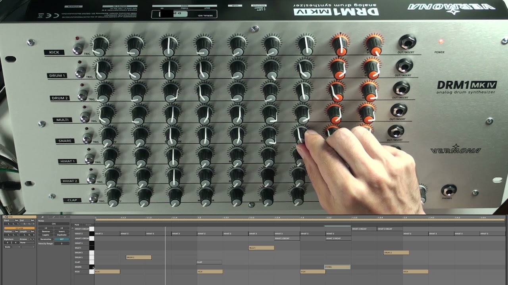Image resolution: width=508 pixels, height=285 pixels.
Task: Toggle the Scale button beside Fold
Action: tap(88, 225)
